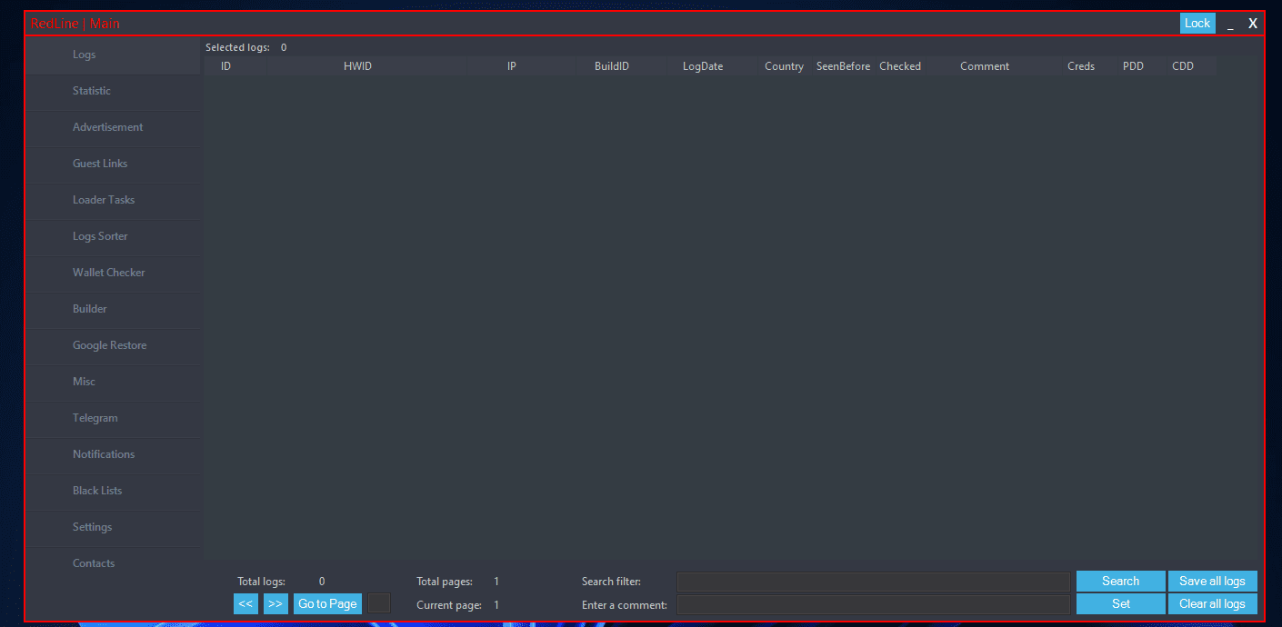Click the Lock button in title bar

[1197, 24]
